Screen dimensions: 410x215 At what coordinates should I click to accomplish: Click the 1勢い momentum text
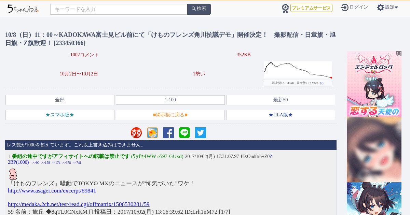point(199,74)
